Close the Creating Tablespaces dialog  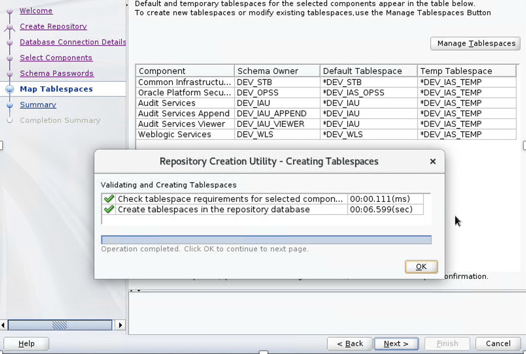[433, 161]
